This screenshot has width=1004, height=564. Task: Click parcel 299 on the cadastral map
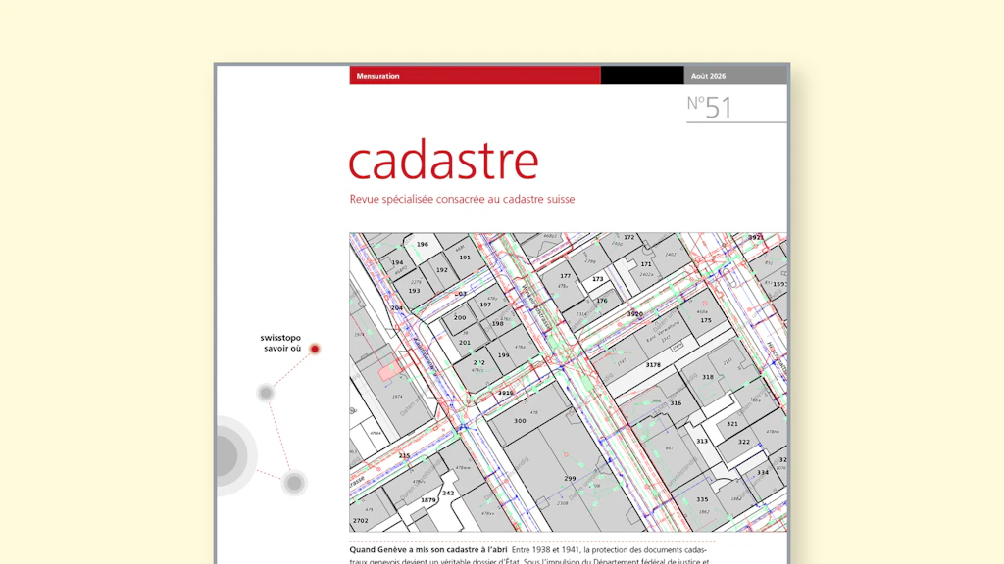pos(570,478)
